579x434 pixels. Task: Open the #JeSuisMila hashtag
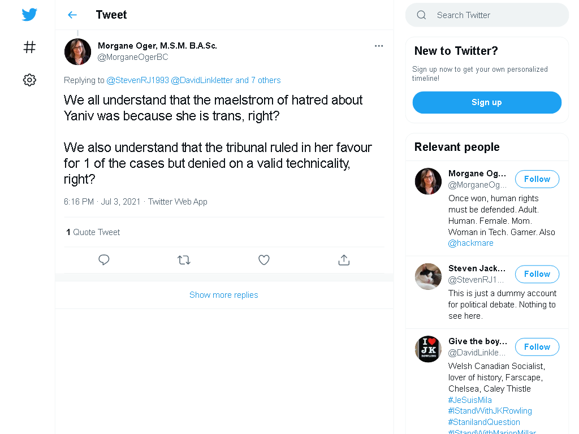(470, 400)
